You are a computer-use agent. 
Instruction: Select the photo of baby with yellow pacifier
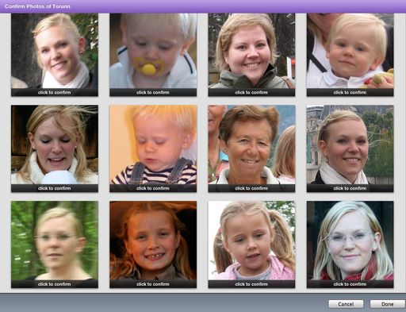(x=153, y=51)
